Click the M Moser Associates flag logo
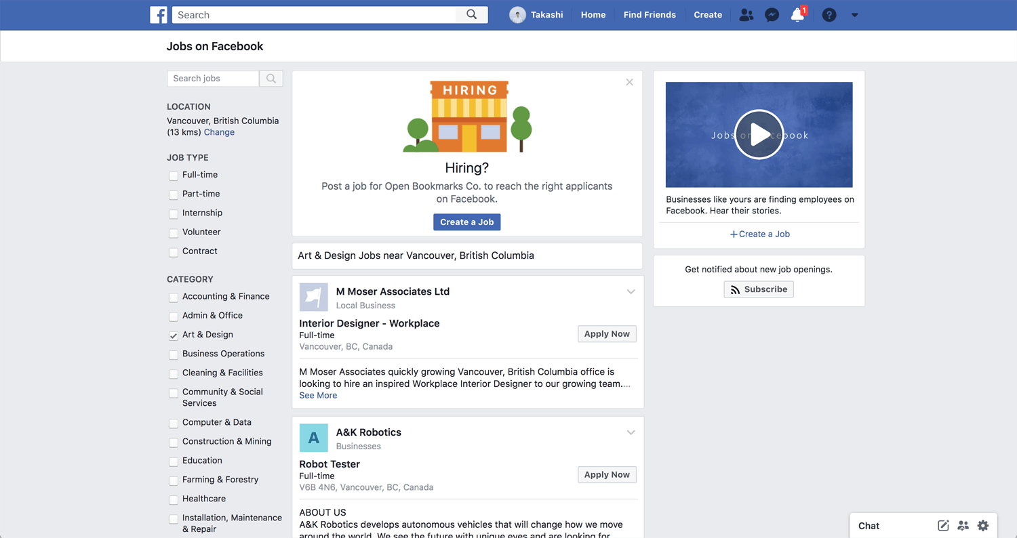This screenshot has height=538, width=1017. coord(313,297)
